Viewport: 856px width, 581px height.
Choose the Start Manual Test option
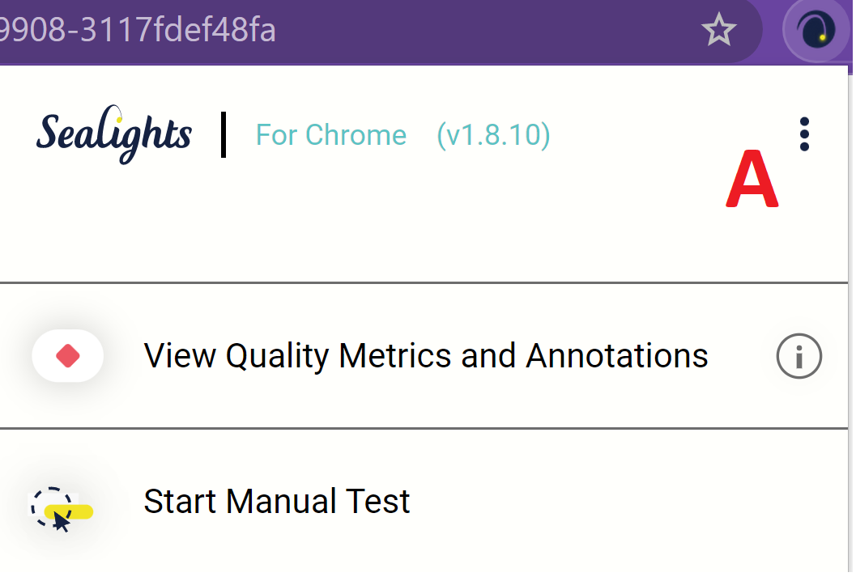point(277,502)
